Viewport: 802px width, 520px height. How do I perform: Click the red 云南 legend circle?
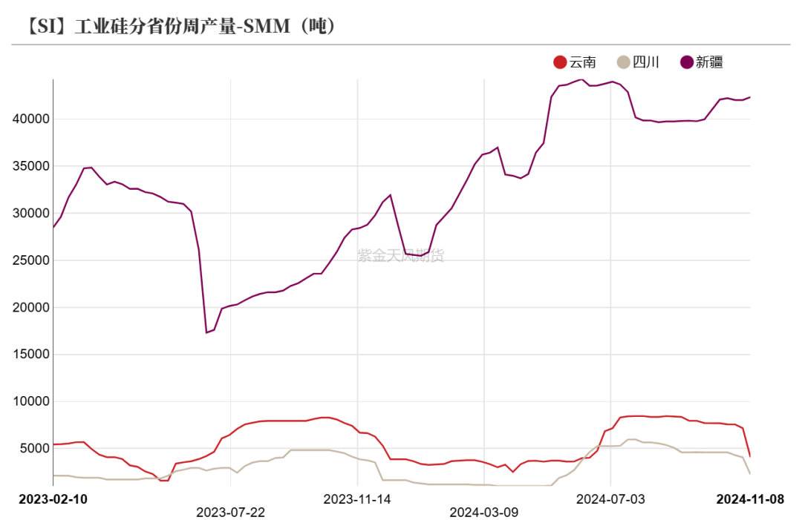pos(561,62)
